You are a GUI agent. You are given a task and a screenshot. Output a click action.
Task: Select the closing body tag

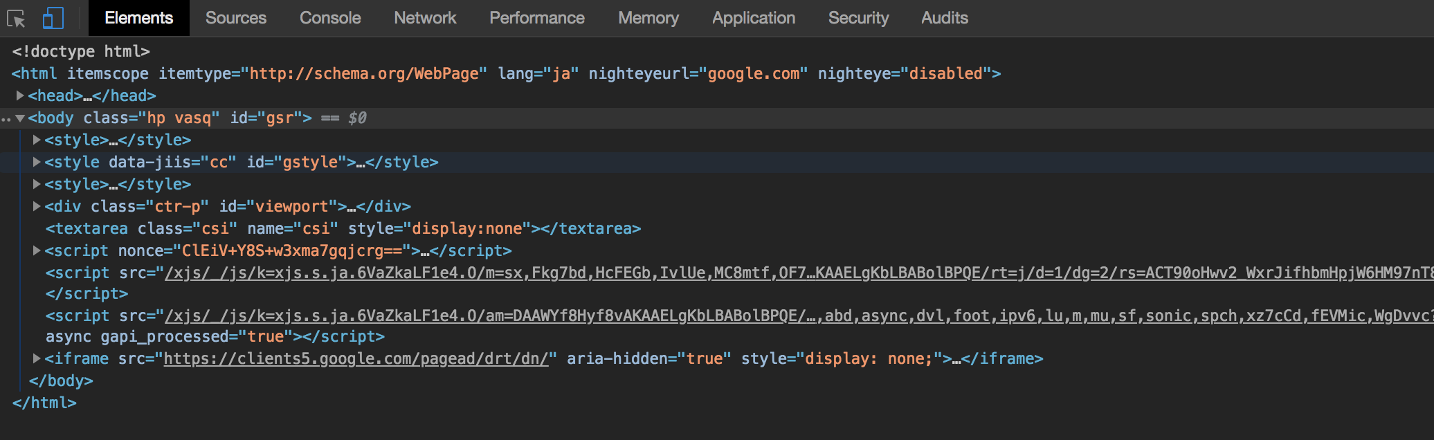pyautogui.click(x=61, y=381)
